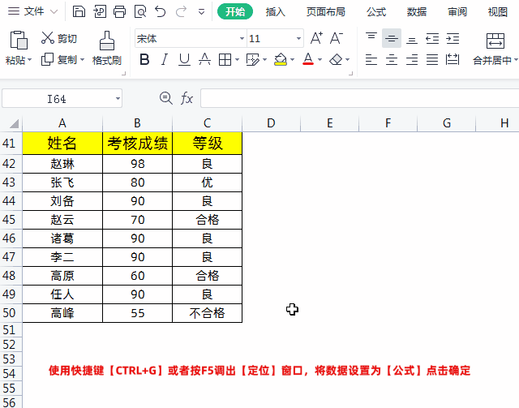Open font group dialog launcher corner
The image size is (519, 408).
click(350, 74)
